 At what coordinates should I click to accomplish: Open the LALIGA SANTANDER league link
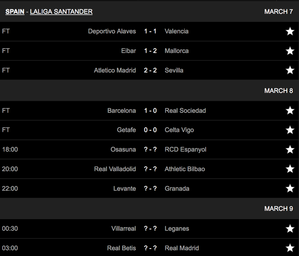coord(61,11)
